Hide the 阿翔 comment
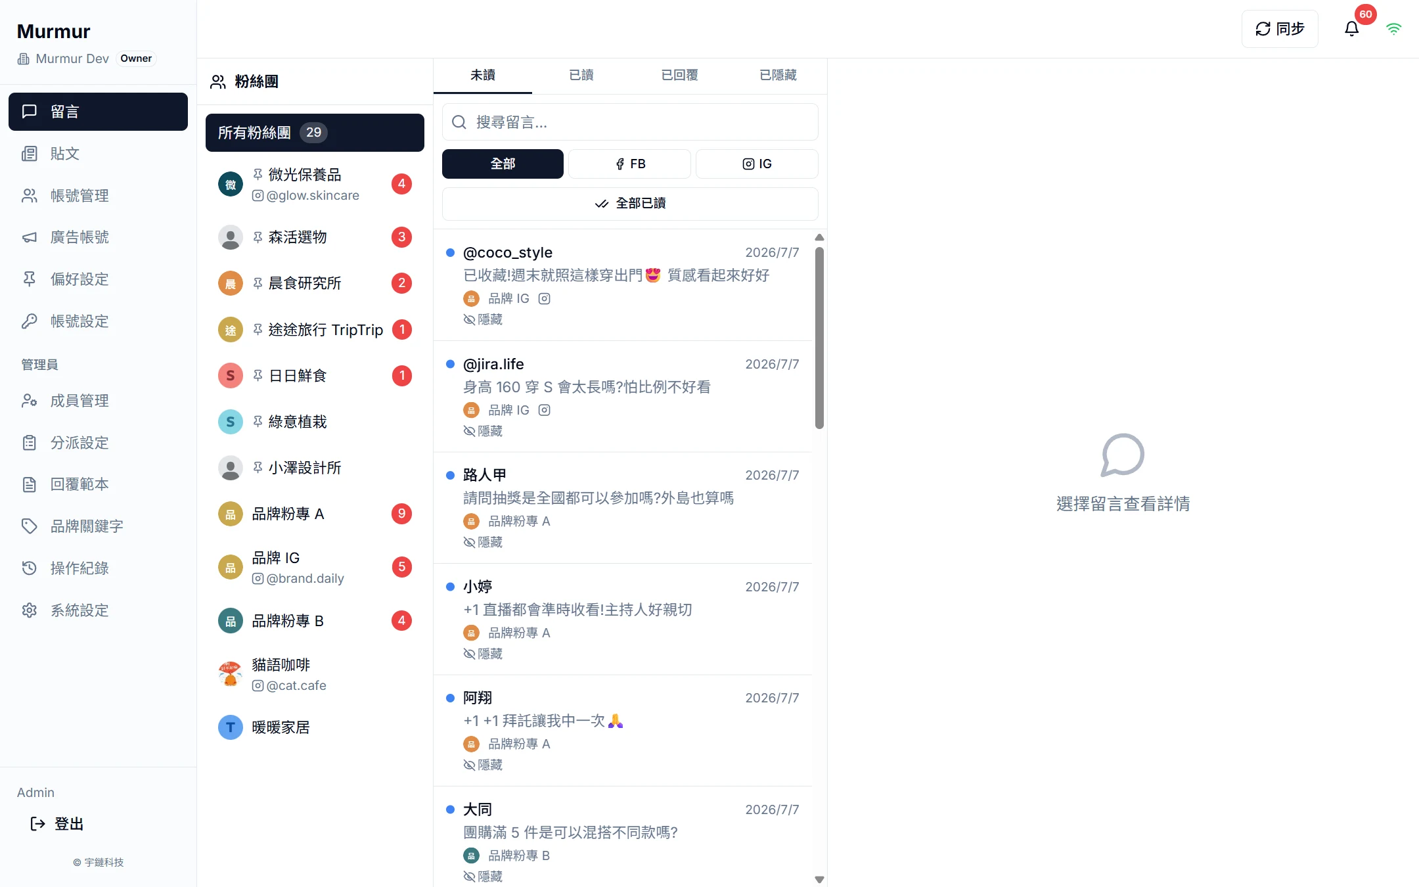Image resolution: width=1419 pixels, height=887 pixels. pyautogui.click(x=483, y=765)
